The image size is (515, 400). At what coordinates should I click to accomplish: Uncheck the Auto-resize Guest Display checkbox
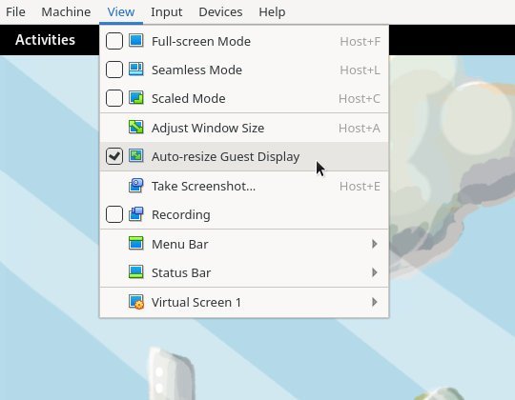click(114, 156)
